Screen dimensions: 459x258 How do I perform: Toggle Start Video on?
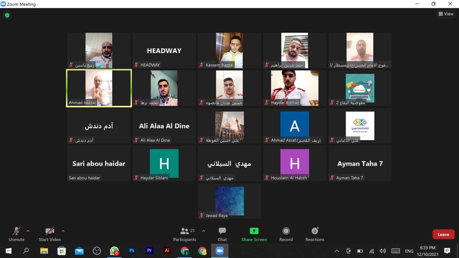pos(49,234)
